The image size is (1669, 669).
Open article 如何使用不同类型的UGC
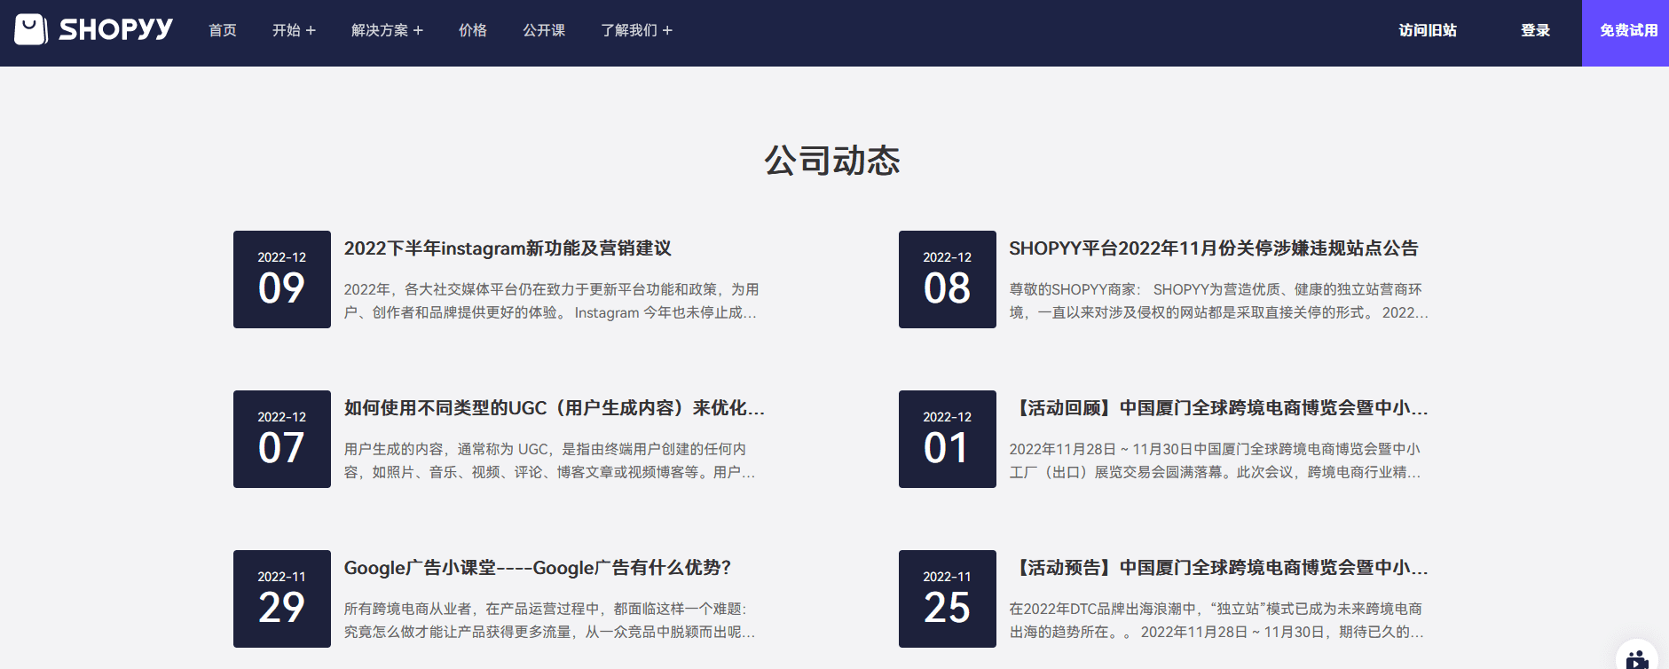(555, 408)
